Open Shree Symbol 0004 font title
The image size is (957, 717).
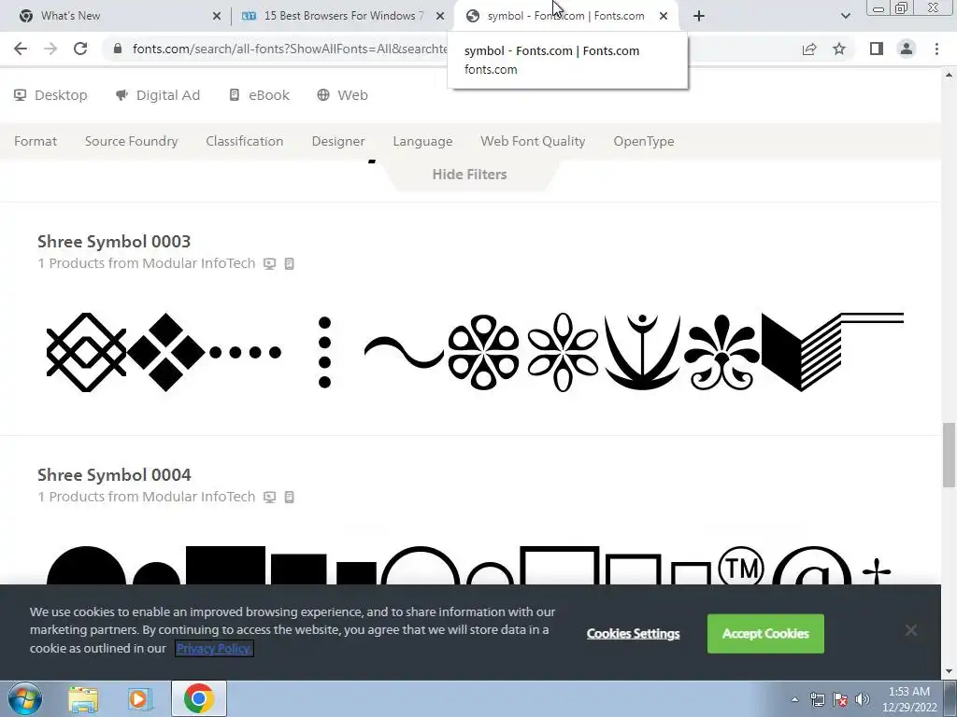(x=114, y=475)
